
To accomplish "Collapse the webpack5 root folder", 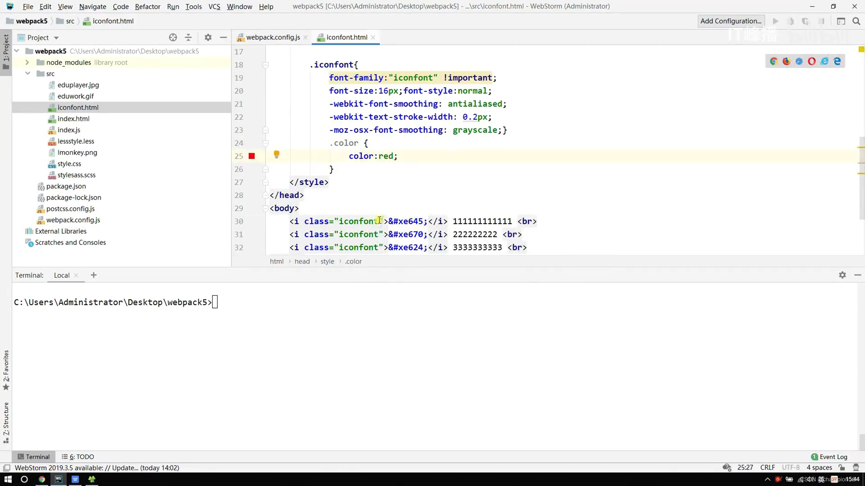I will pyautogui.click(x=17, y=51).
